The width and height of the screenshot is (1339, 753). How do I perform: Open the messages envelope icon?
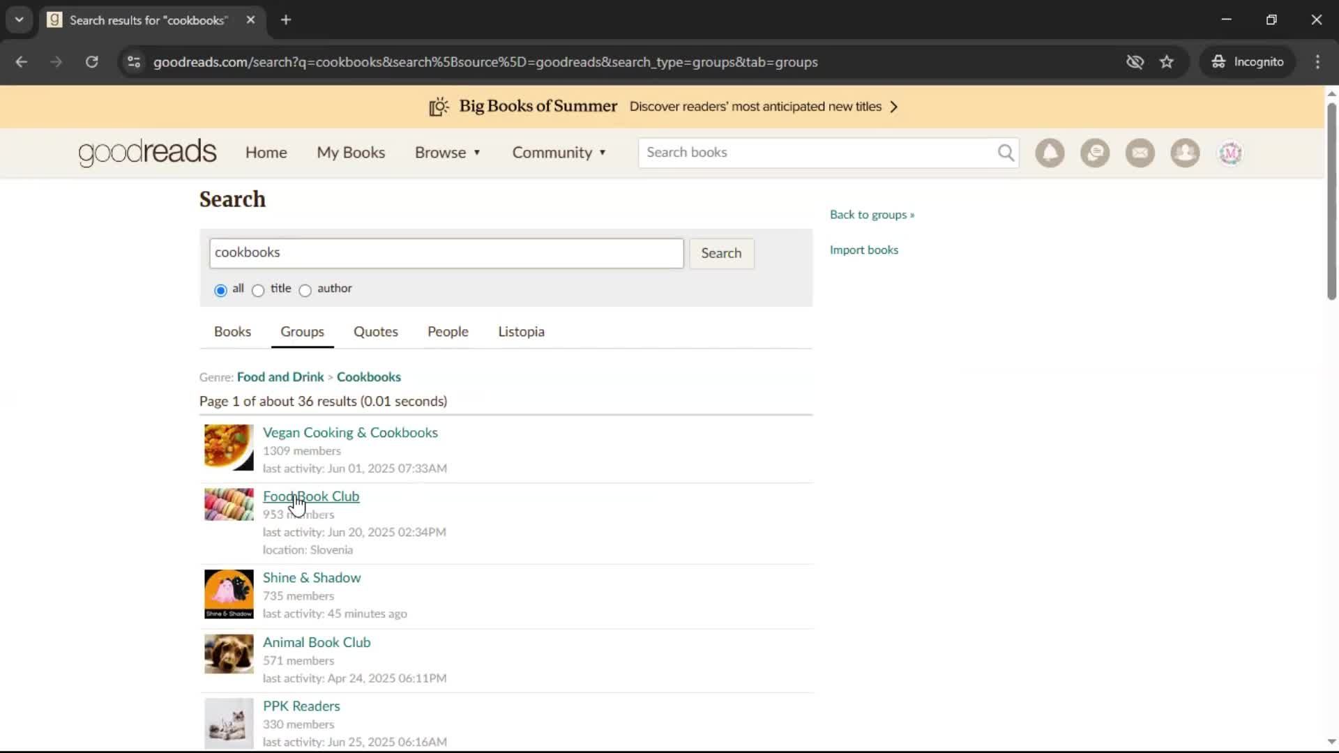(1140, 153)
